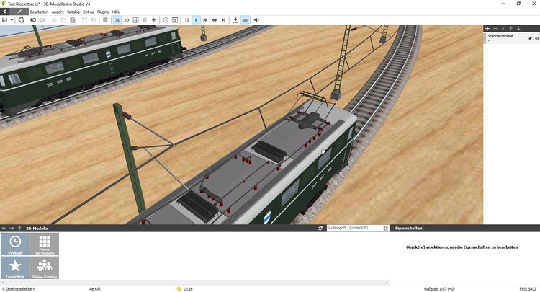
Task: Remove layer with the minus icon
Action: [x=495, y=29]
